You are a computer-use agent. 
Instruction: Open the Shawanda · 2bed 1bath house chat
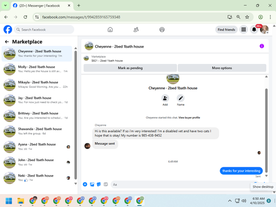[37, 131]
